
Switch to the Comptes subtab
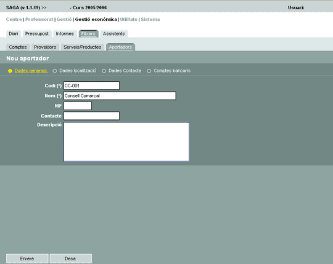coord(18,47)
